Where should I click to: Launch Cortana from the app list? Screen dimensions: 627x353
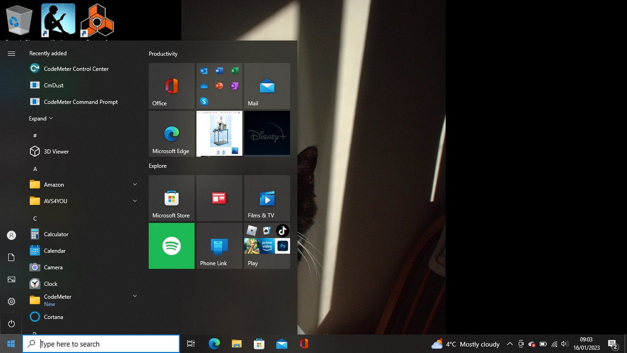(83, 317)
